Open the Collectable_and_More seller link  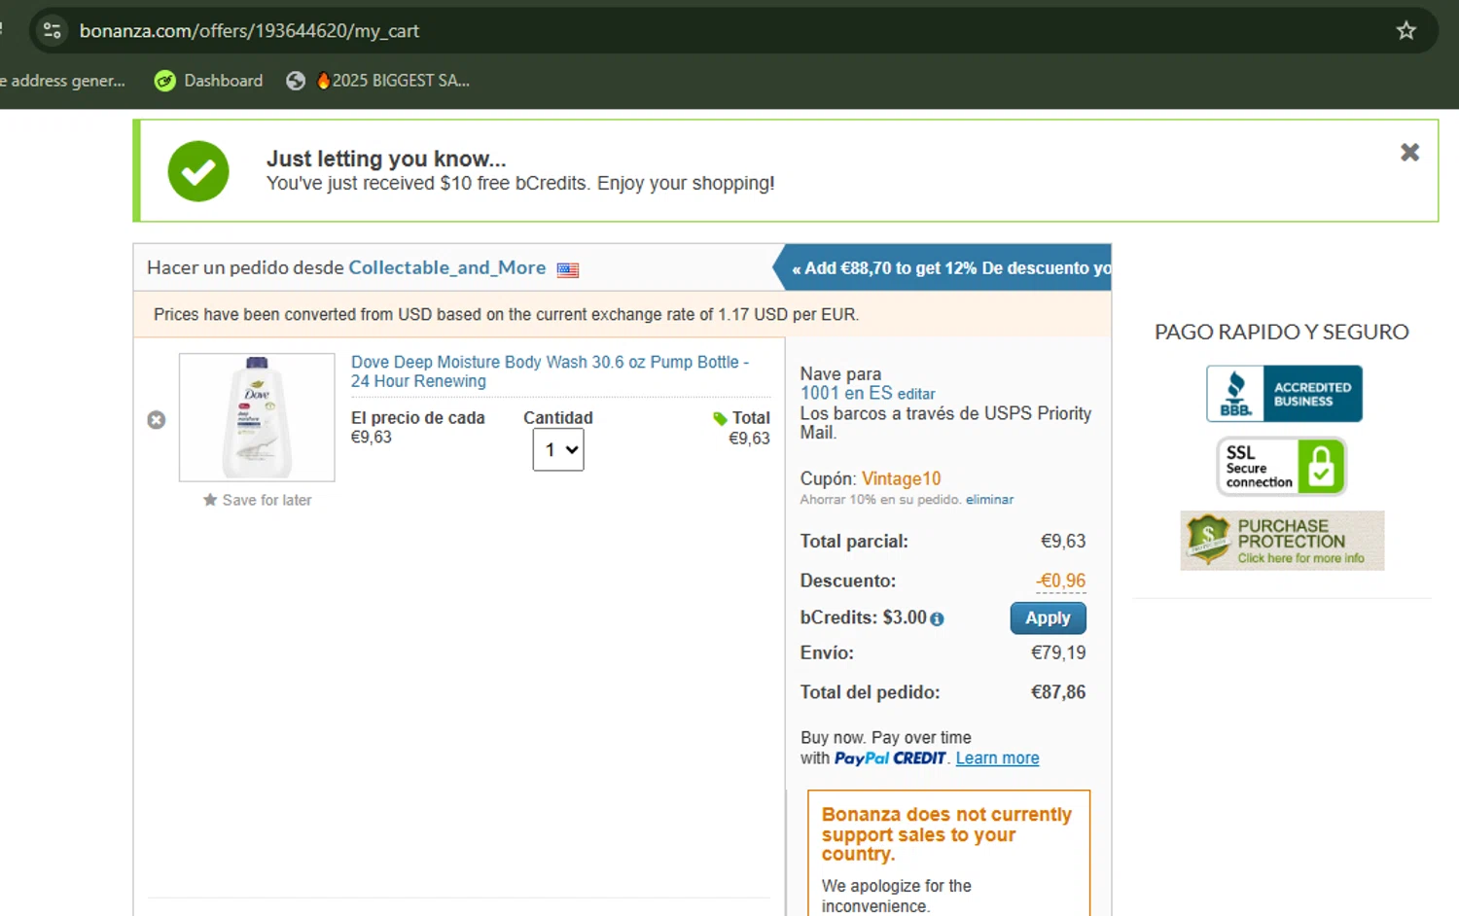tap(446, 267)
